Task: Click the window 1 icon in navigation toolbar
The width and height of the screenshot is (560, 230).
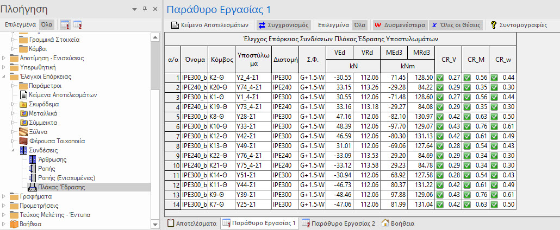Action: click(x=65, y=24)
